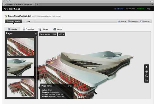
Task: Activate the hand pan tool
Action: (x=147, y=71)
